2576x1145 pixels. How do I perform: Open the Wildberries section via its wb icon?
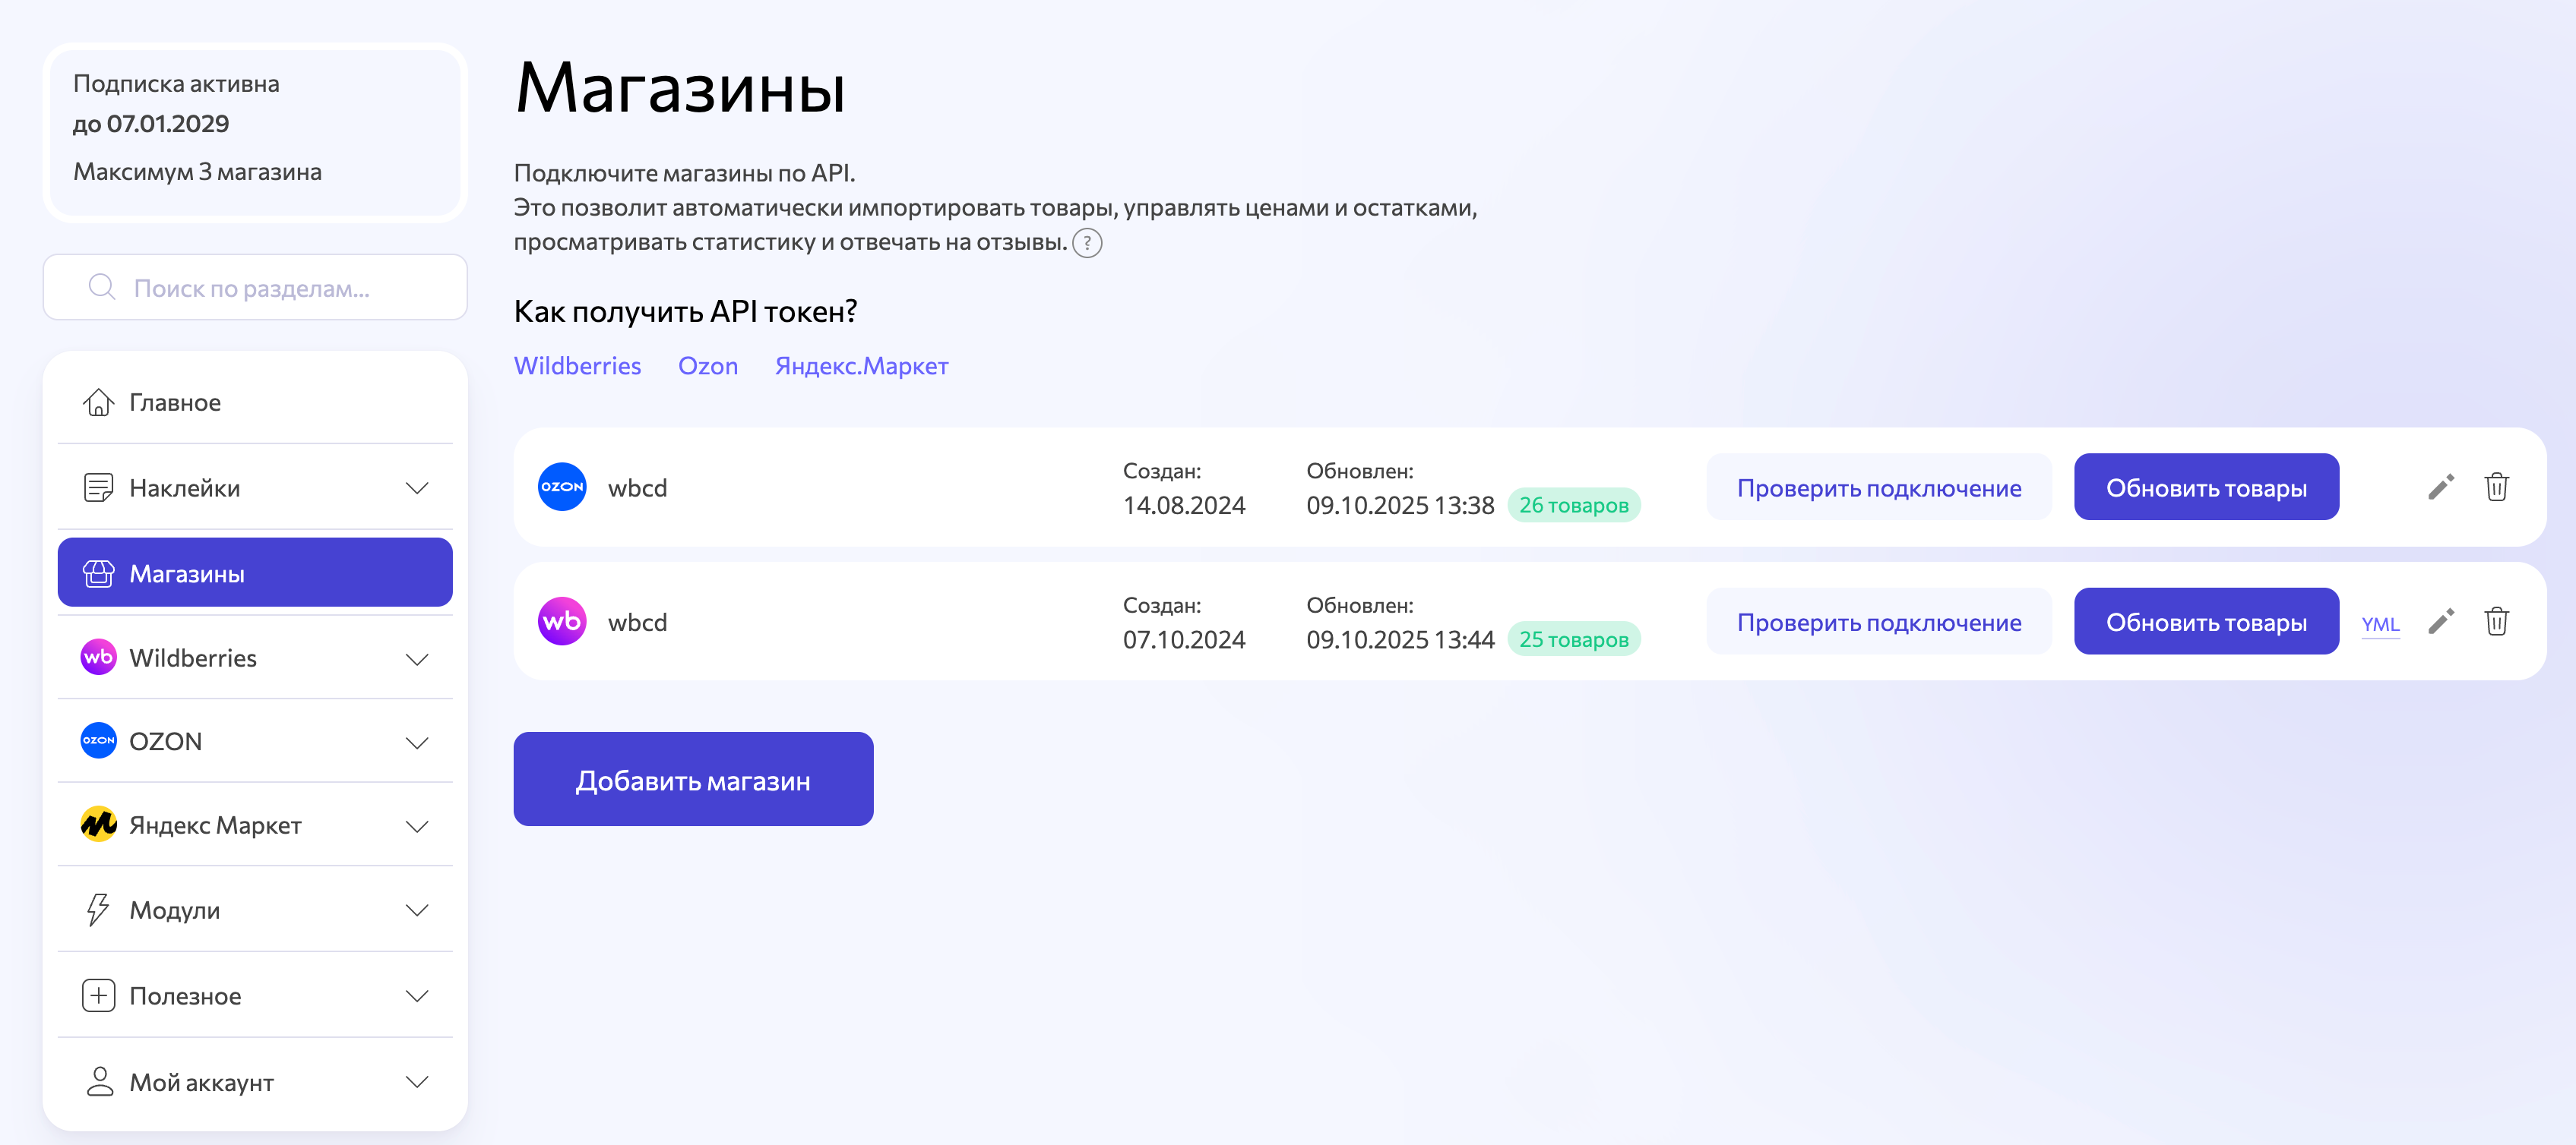tap(97, 658)
